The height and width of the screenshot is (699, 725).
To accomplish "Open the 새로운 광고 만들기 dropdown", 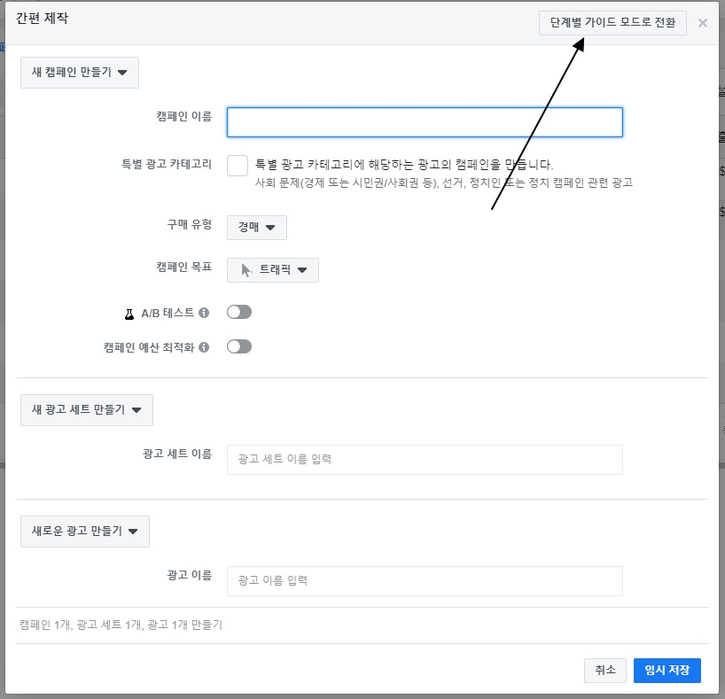I will tap(84, 531).
